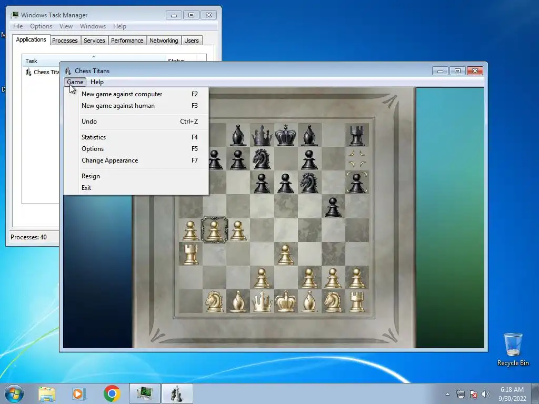Image resolution: width=539 pixels, height=404 pixels.
Task: Switch to the Processes tab
Action: 65,41
